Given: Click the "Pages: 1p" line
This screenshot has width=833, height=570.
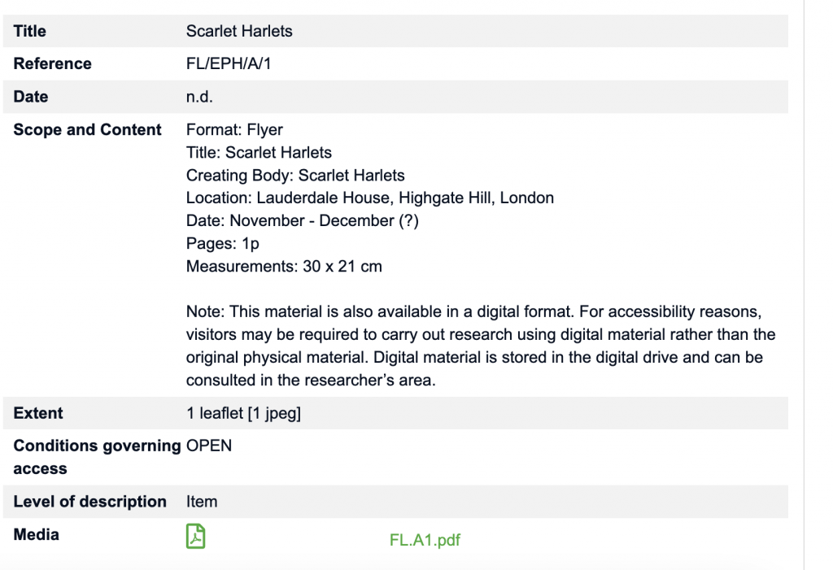Looking at the screenshot, I should [x=222, y=243].
